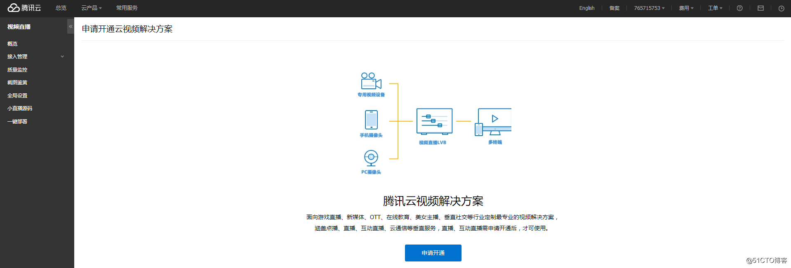Click the 手机摄像头 phone icon
791x268 pixels.
(371, 120)
